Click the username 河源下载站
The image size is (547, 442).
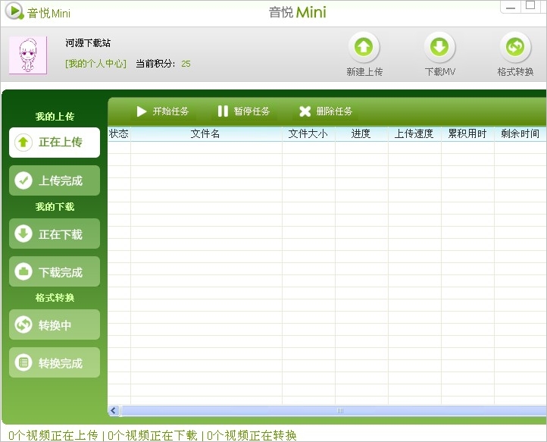point(88,43)
